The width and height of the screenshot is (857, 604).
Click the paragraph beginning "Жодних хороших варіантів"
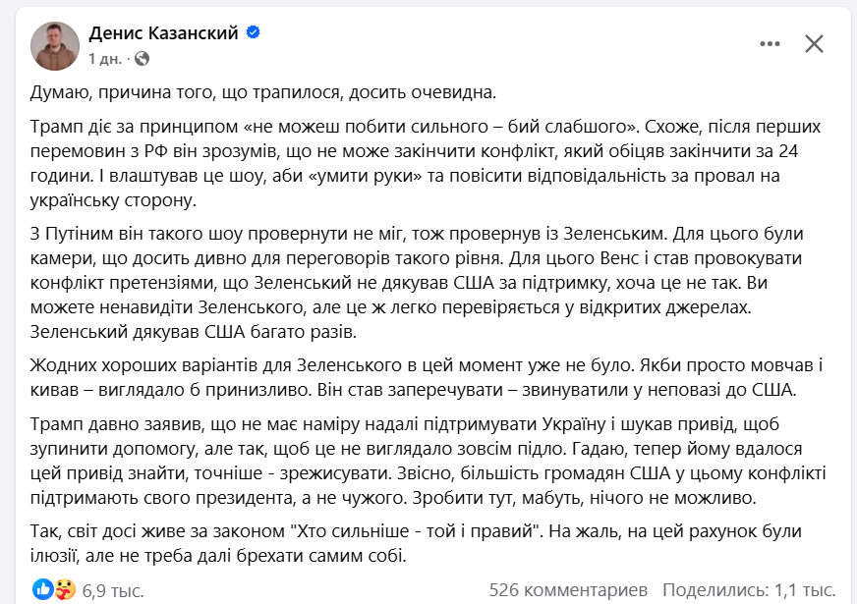click(x=413, y=377)
